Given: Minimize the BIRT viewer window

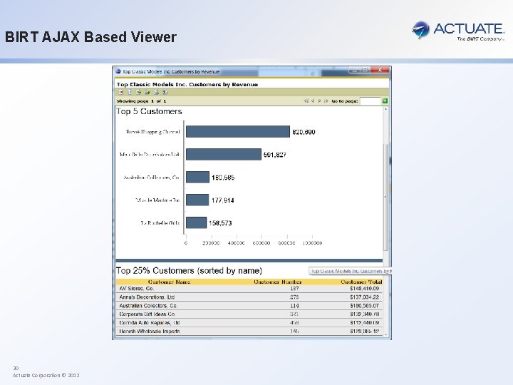Looking at the screenshot, I should (353, 70).
